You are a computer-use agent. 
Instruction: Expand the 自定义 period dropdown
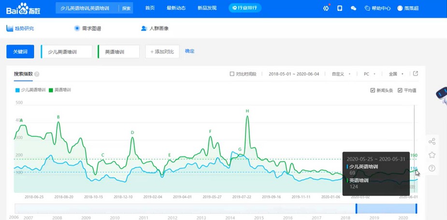pos(341,74)
